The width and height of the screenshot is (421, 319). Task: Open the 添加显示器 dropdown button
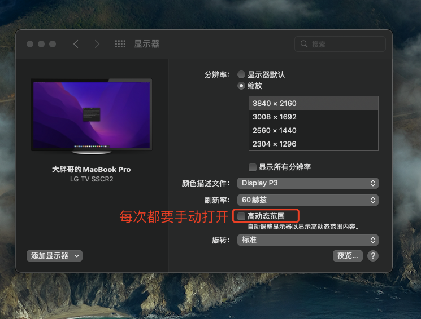[54, 256]
